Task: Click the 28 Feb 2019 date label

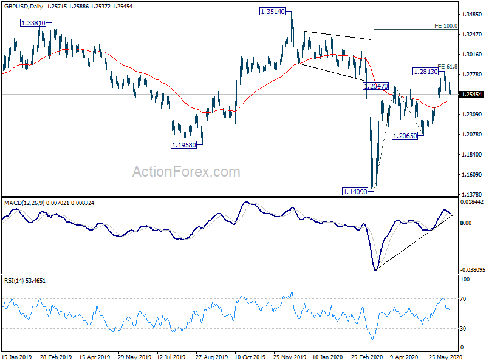Action: point(56,357)
